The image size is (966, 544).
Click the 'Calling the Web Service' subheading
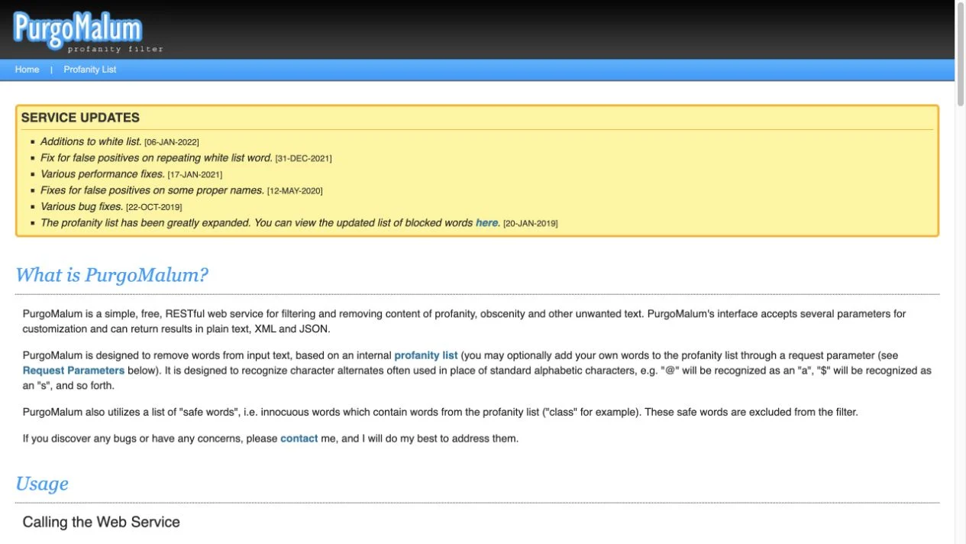click(101, 523)
